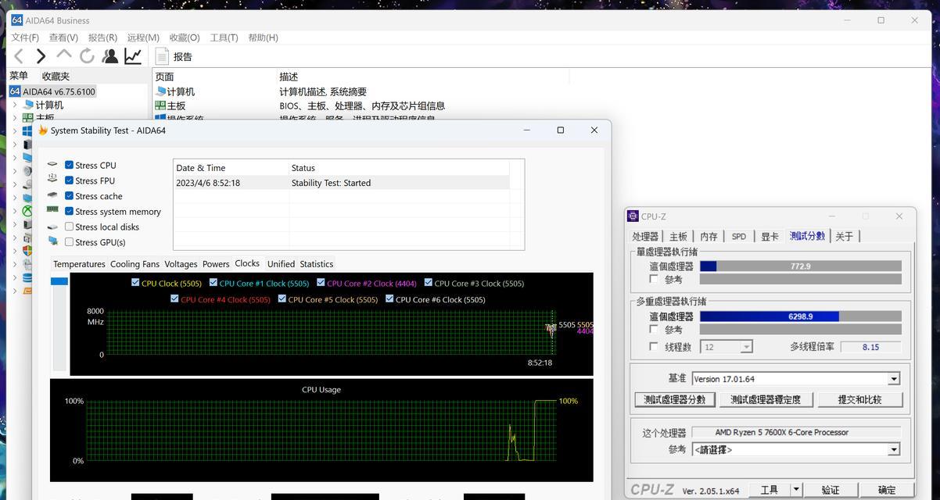Viewport: 940px width, 500px height.
Task: Select the 2023/4/6 8:52:18 log row
Action: [x=341, y=183]
